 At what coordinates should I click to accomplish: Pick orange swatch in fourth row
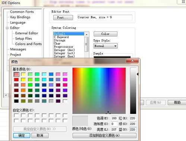(x=23, y=90)
